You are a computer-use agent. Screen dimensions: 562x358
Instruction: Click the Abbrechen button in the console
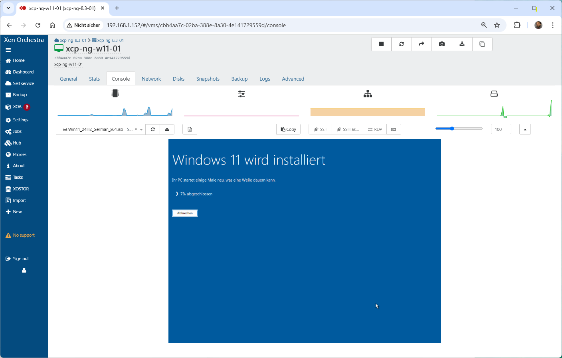[185, 213]
